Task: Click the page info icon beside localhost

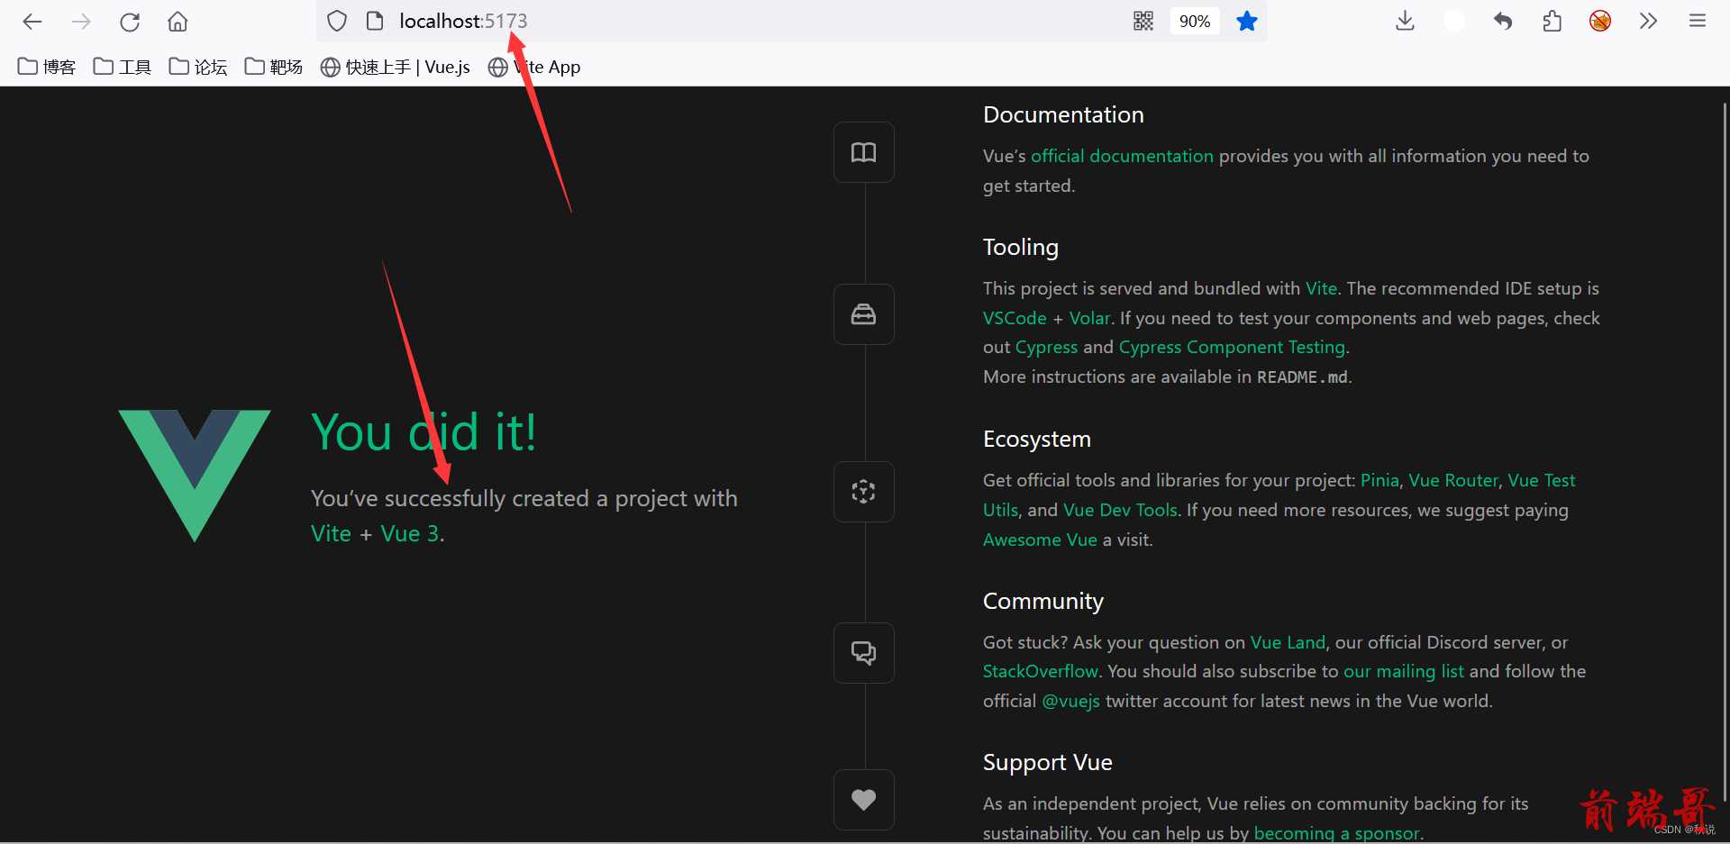Action: [375, 21]
